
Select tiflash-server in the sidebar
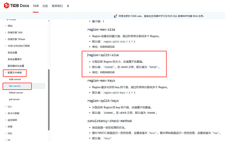click(x=16, y=92)
